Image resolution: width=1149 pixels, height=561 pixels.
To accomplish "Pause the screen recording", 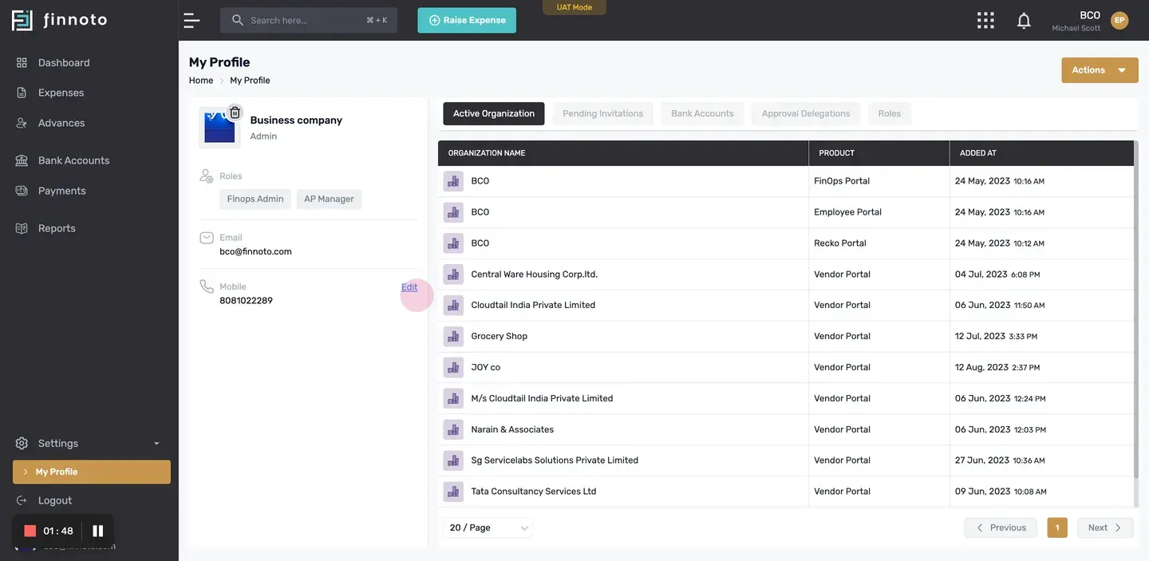I will [x=98, y=531].
